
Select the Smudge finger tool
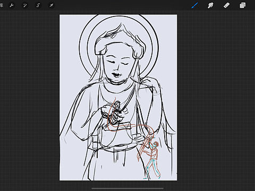[210, 5]
